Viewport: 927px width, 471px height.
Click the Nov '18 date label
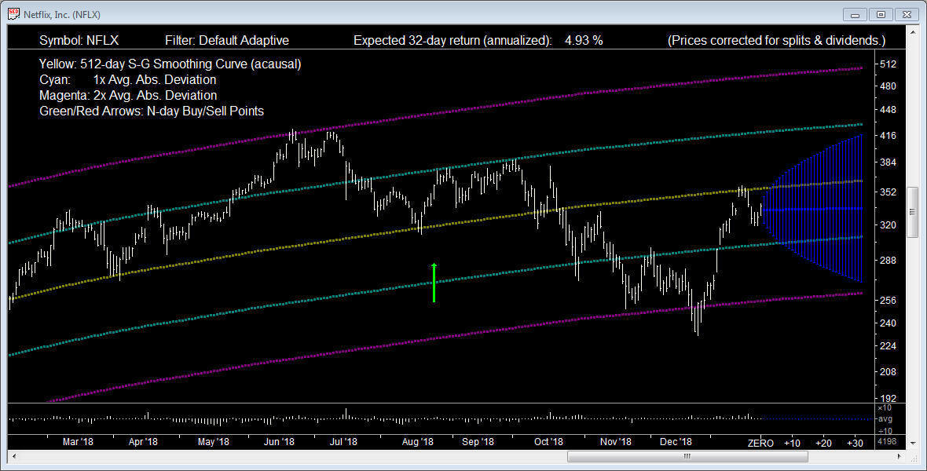coord(615,442)
